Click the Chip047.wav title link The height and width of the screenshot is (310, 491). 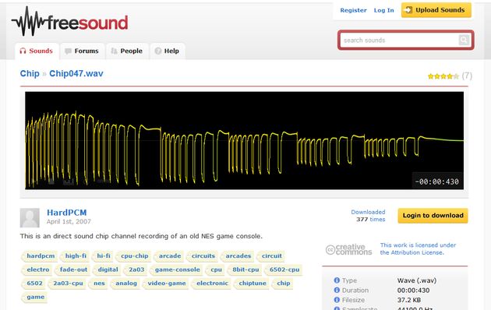pos(76,73)
